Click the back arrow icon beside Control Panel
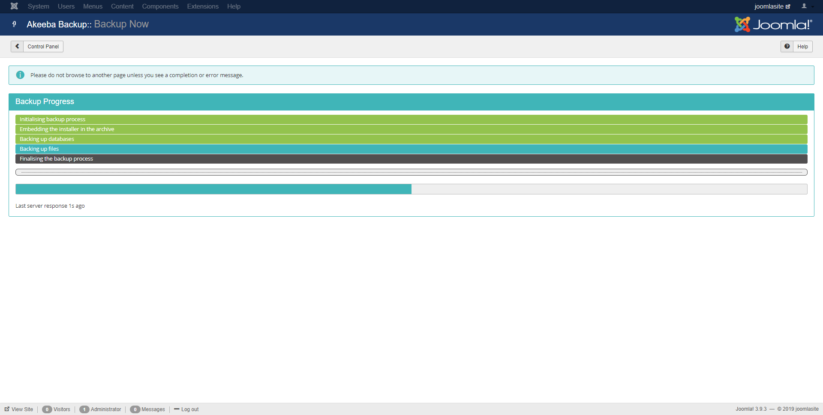The image size is (823, 415). [17, 46]
